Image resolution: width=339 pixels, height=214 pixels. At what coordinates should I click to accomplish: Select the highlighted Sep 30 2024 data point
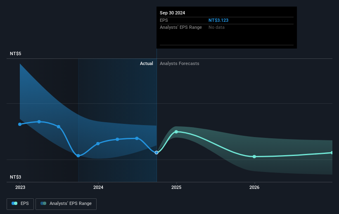[156, 153]
